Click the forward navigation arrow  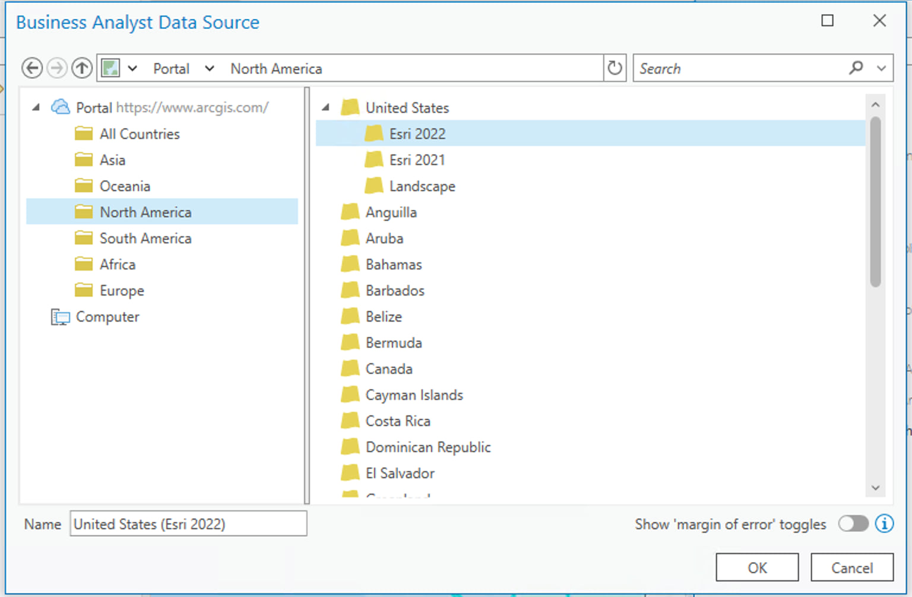[x=57, y=68]
